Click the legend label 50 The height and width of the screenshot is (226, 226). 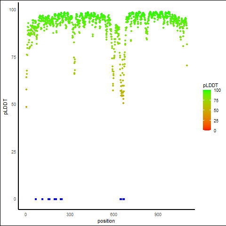[216, 111]
